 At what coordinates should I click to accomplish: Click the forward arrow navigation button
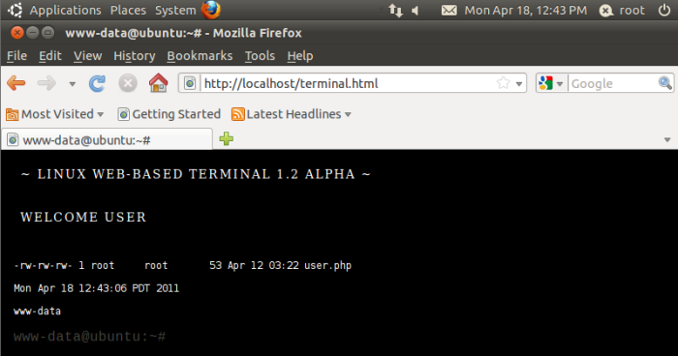46,83
